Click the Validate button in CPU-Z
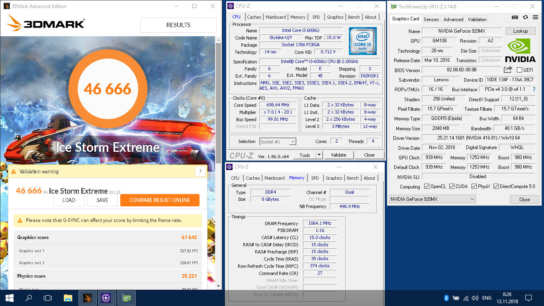Image resolution: width=544 pixels, height=306 pixels. click(339, 155)
